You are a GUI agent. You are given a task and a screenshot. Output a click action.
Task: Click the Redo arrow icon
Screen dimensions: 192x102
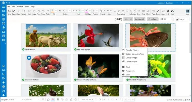point(48,11)
